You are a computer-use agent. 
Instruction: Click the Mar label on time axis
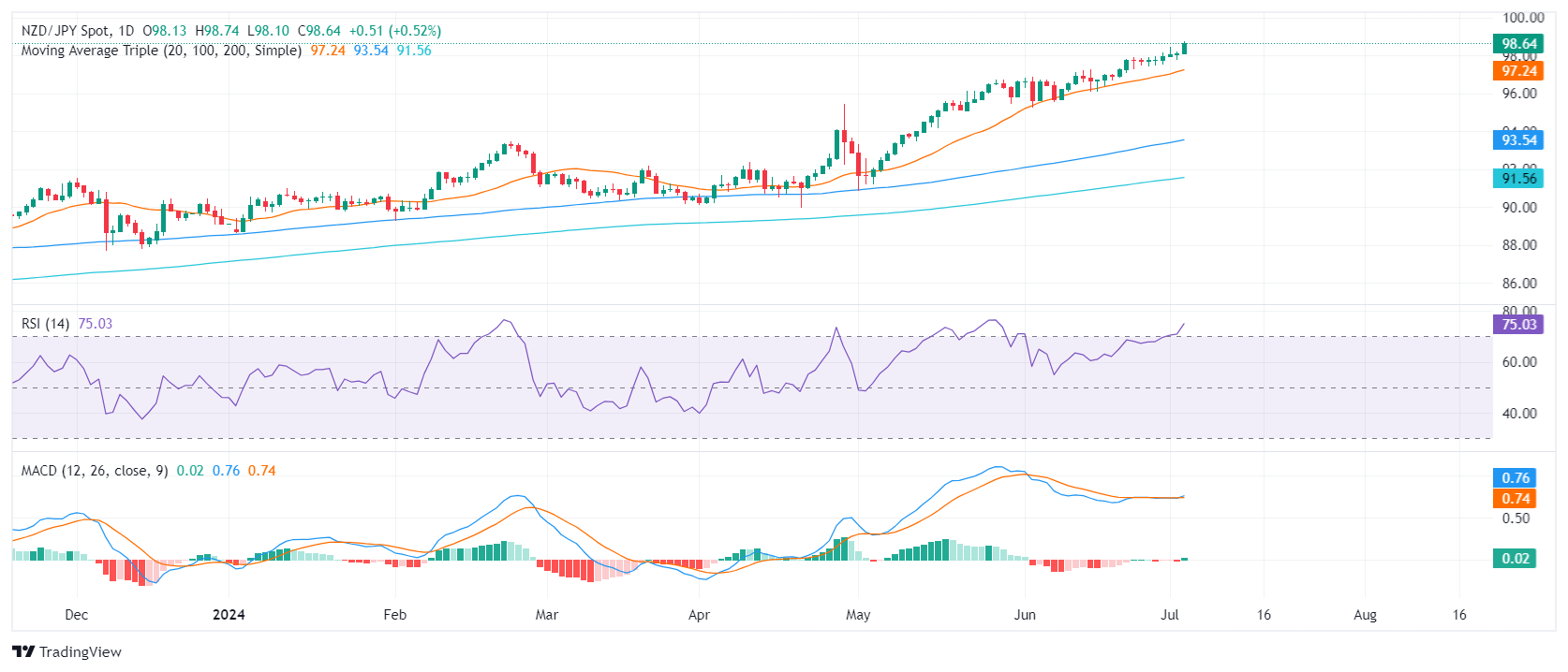(x=547, y=615)
